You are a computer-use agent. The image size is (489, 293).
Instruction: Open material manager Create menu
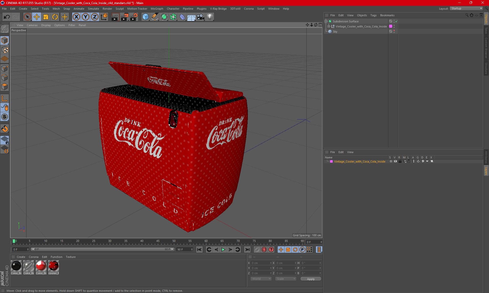21,257
